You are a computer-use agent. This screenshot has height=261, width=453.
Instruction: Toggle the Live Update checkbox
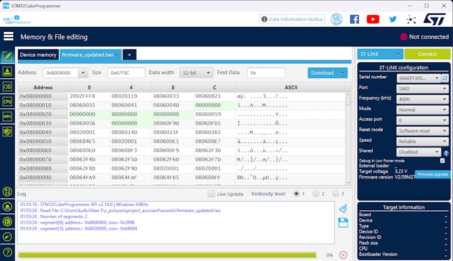pos(211,194)
